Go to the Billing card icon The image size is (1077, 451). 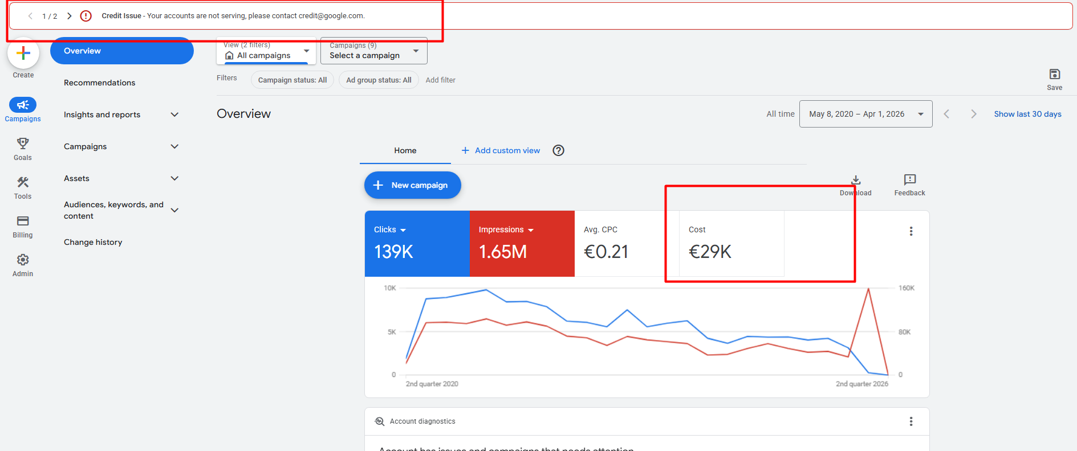pyautogui.click(x=23, y=221)
